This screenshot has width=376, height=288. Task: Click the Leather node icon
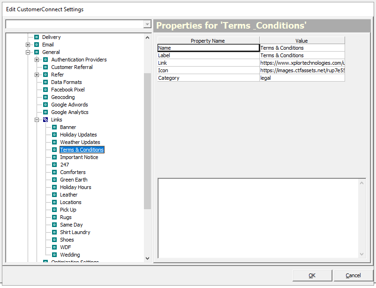54,195
